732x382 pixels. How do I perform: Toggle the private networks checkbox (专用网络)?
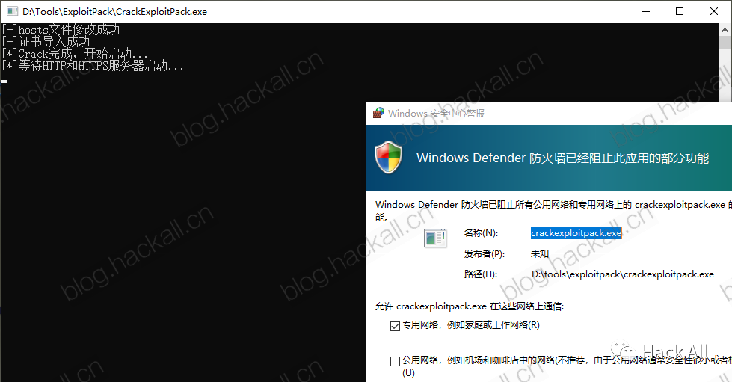point(395,326)
